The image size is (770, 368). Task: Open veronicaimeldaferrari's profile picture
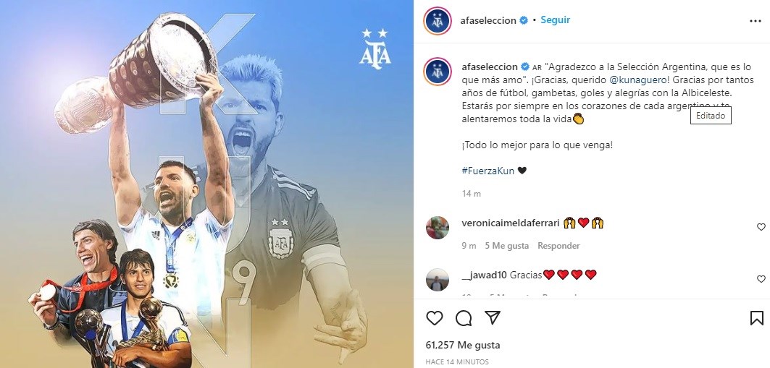437,227
